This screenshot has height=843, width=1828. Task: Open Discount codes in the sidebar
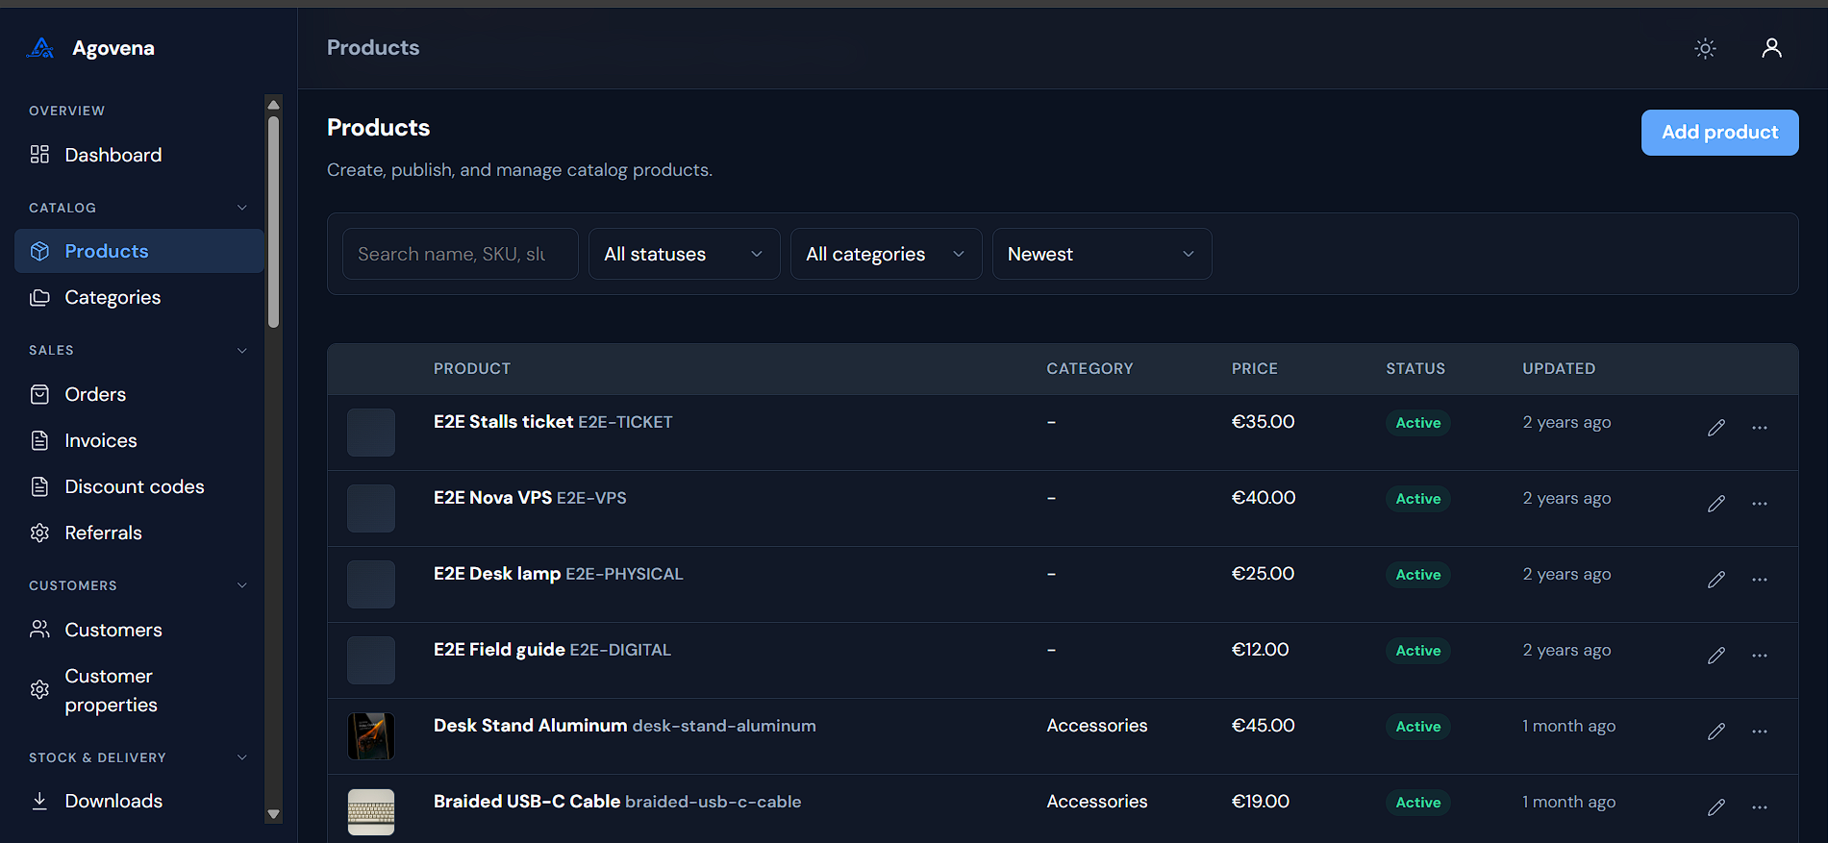[x=139, y=486]
